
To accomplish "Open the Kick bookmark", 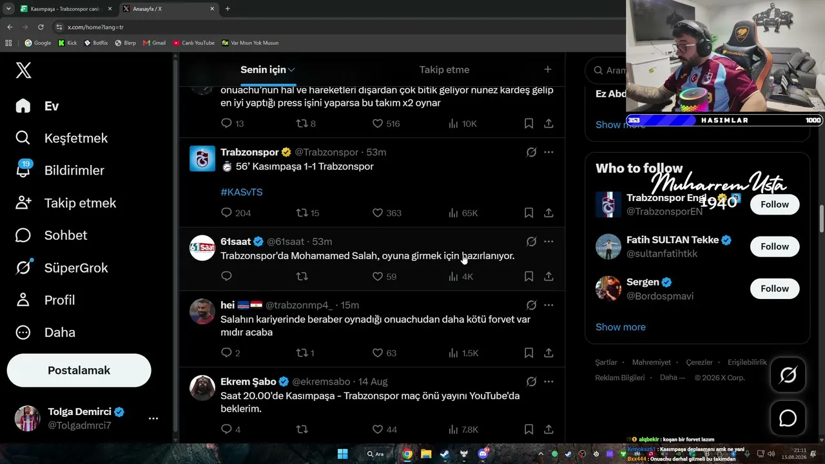I will click(68, 43).
